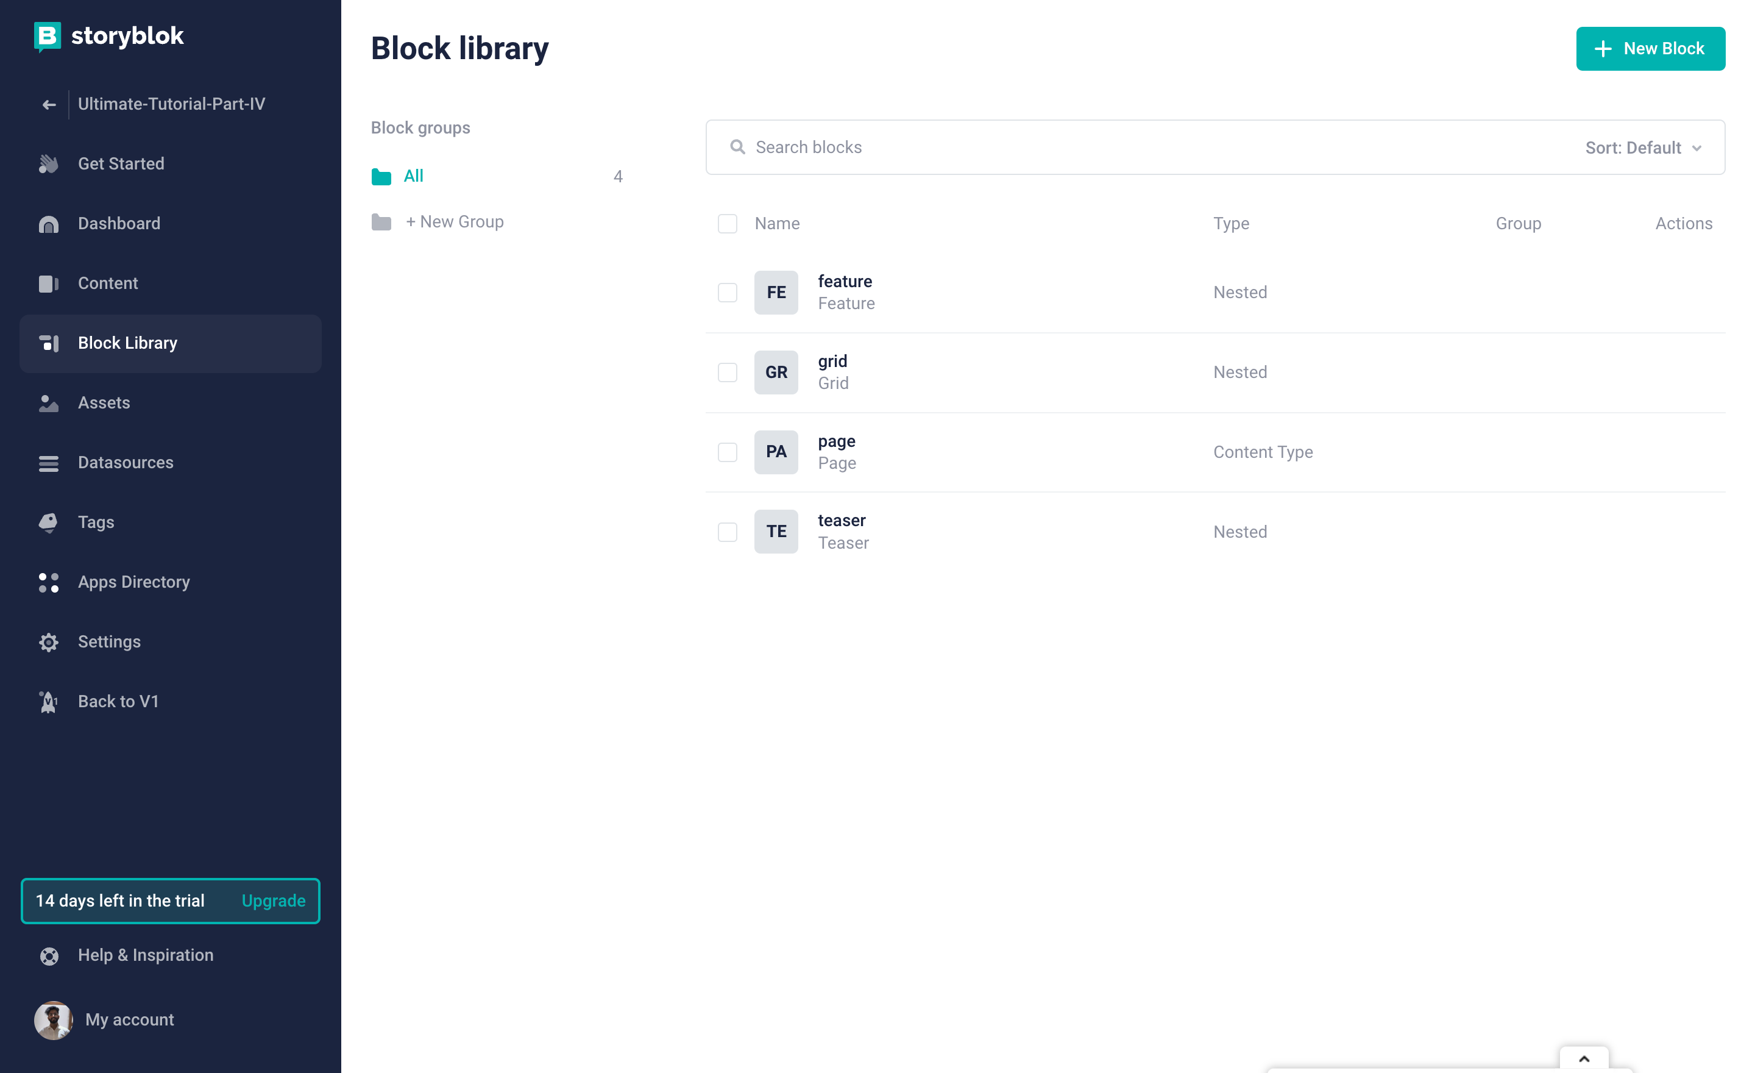Select Block Library menu item

170,343
